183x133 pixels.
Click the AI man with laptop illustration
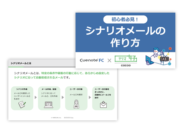coord(158,56)
